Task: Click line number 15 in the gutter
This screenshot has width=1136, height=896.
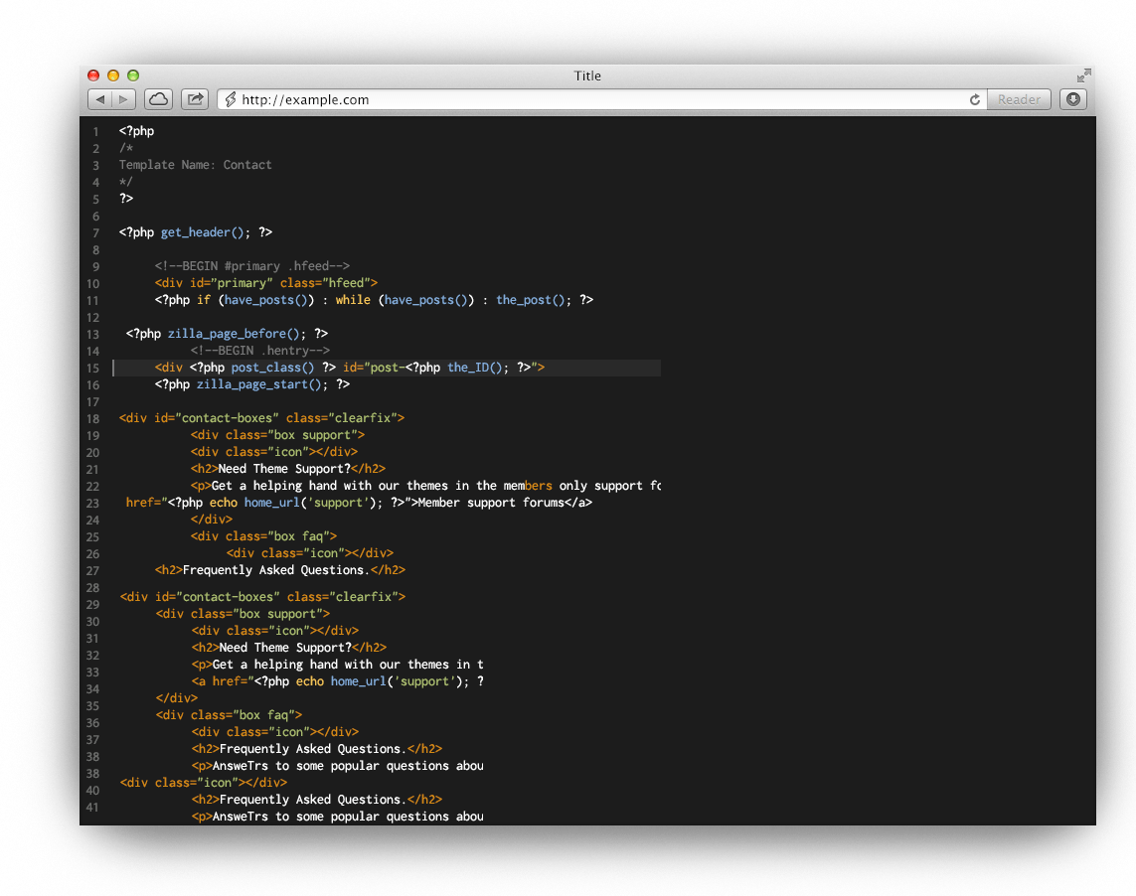Action: point(93,369)
